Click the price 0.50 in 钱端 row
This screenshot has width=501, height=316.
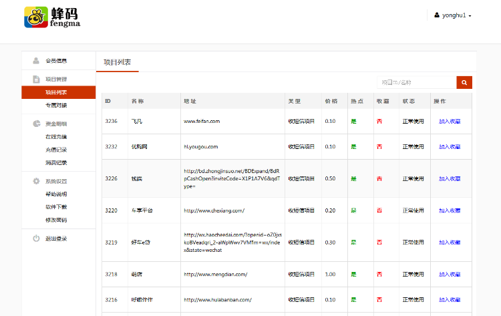330,178
